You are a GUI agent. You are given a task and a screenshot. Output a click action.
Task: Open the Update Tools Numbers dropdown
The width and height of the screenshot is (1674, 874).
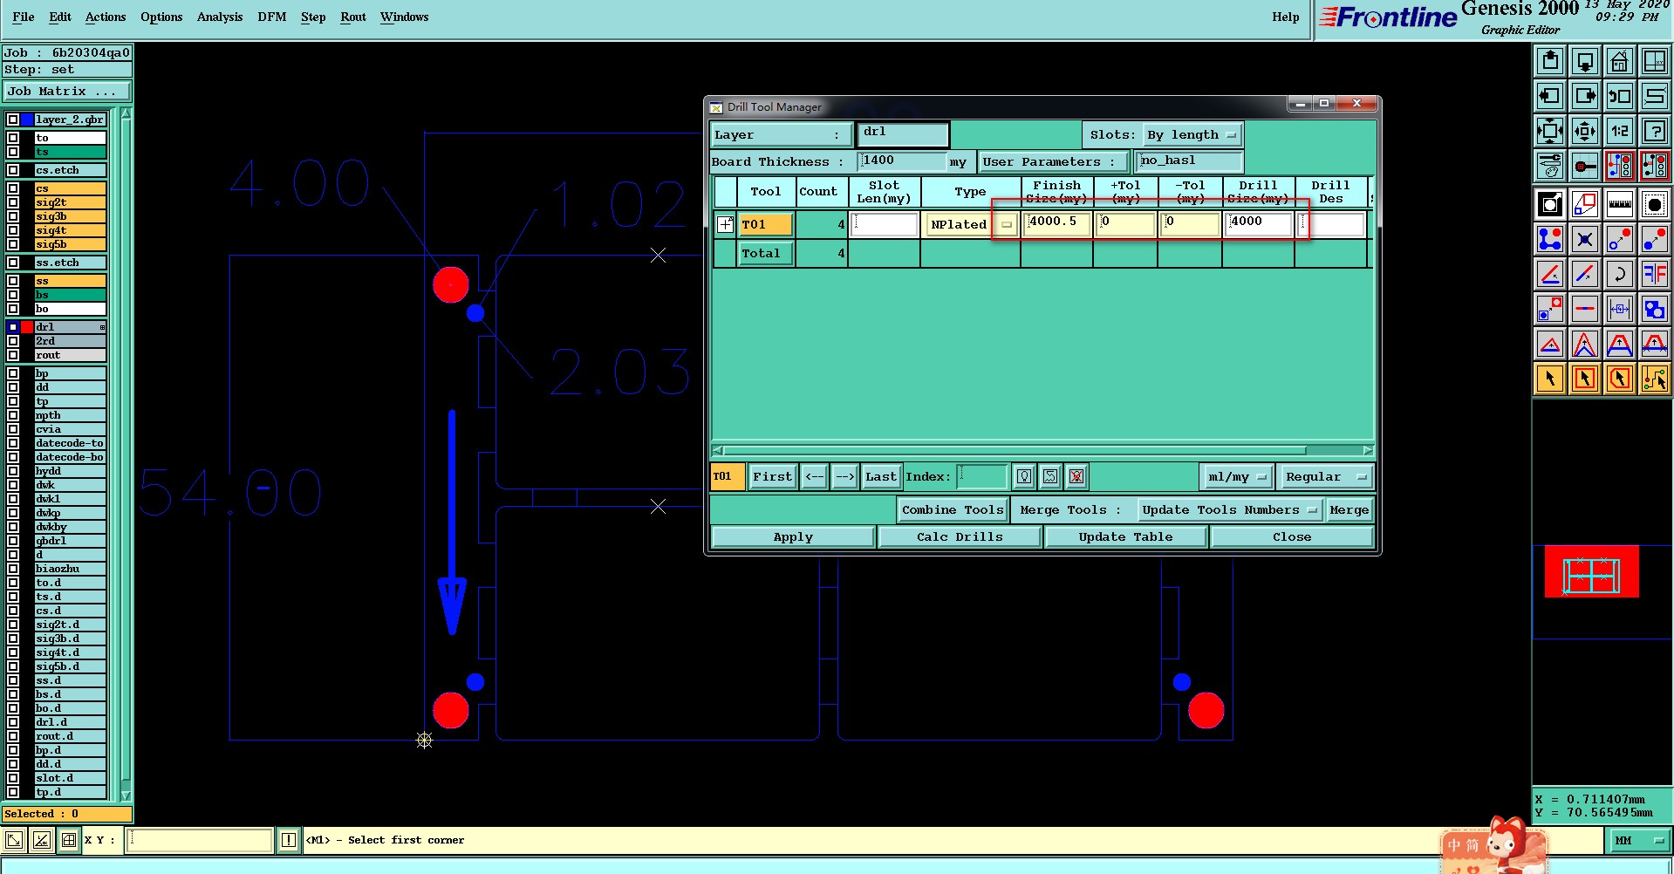click(1230, 509)
